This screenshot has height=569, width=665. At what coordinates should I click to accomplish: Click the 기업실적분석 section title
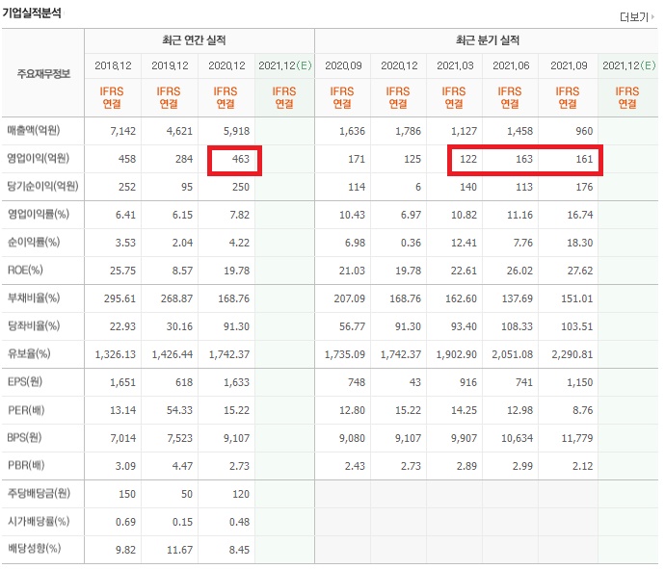pos(32,13)
